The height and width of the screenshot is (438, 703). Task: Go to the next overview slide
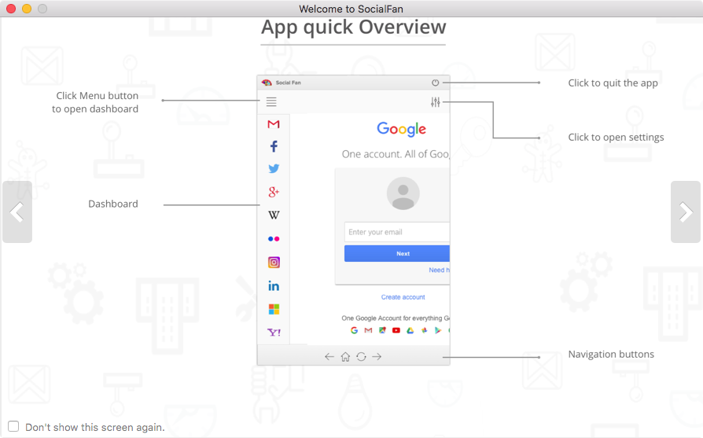pyautogui.click(x=686, y=212)
